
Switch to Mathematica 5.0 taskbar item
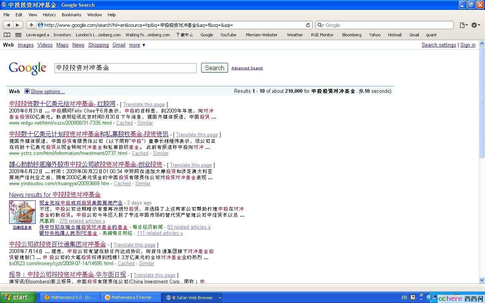pyautogui.click(x=70, y=297)
